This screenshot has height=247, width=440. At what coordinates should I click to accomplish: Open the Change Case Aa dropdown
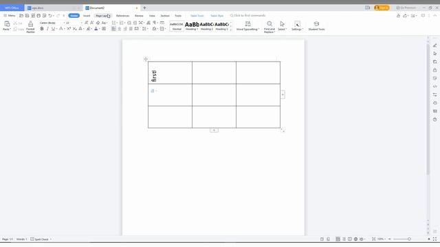point(104,23)
